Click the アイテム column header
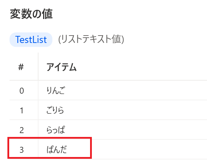Image resolution: width=207 pixels, height=163 pixels. pos(61,67)
